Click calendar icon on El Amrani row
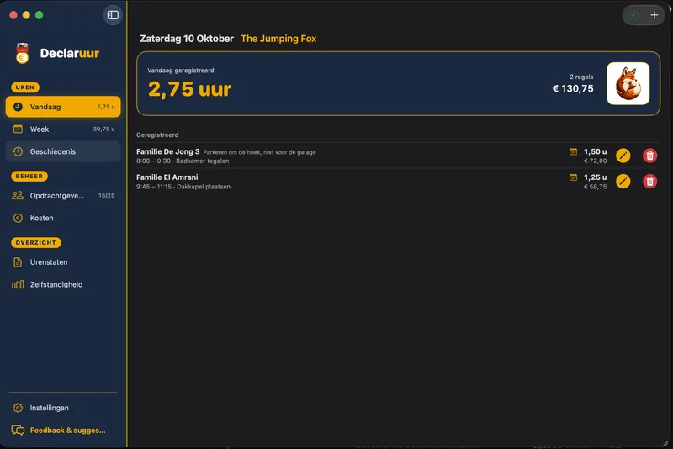This screenshot has height=449, width=673. [x=573, y=177]
